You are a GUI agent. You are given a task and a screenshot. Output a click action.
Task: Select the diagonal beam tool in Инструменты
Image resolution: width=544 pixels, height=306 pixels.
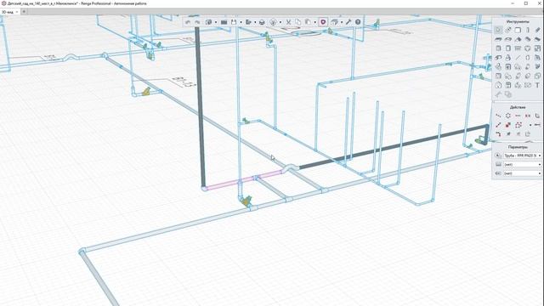[537, 31]
